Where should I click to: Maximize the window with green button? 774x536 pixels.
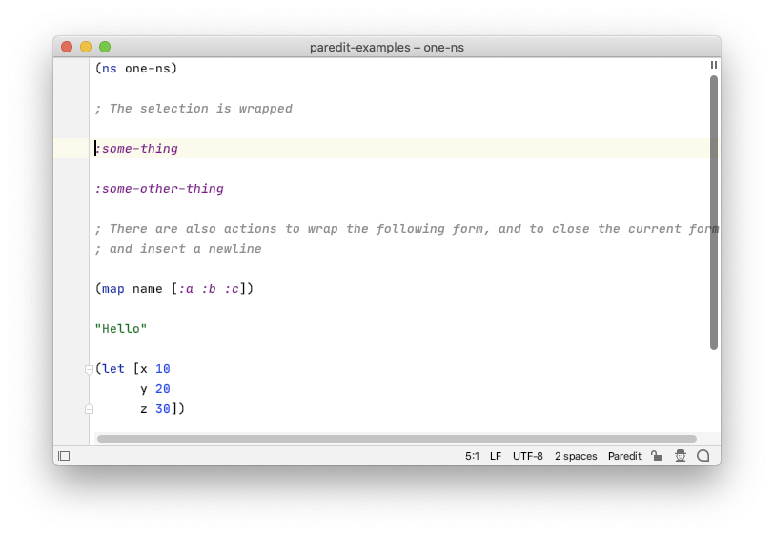pos(105,47)
